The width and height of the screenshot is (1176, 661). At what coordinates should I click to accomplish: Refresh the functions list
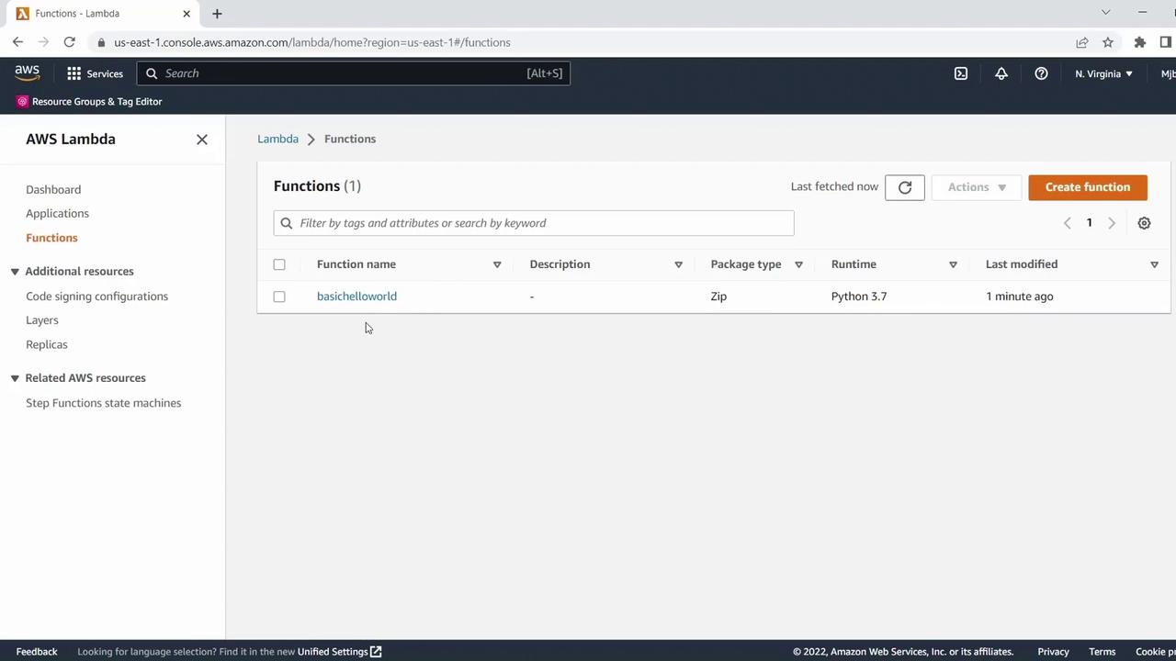point(905,187)
